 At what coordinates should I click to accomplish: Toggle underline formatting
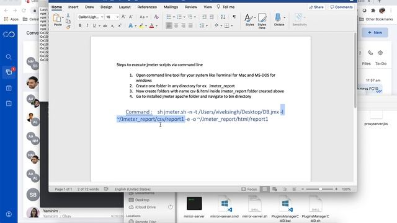(94, 26)
